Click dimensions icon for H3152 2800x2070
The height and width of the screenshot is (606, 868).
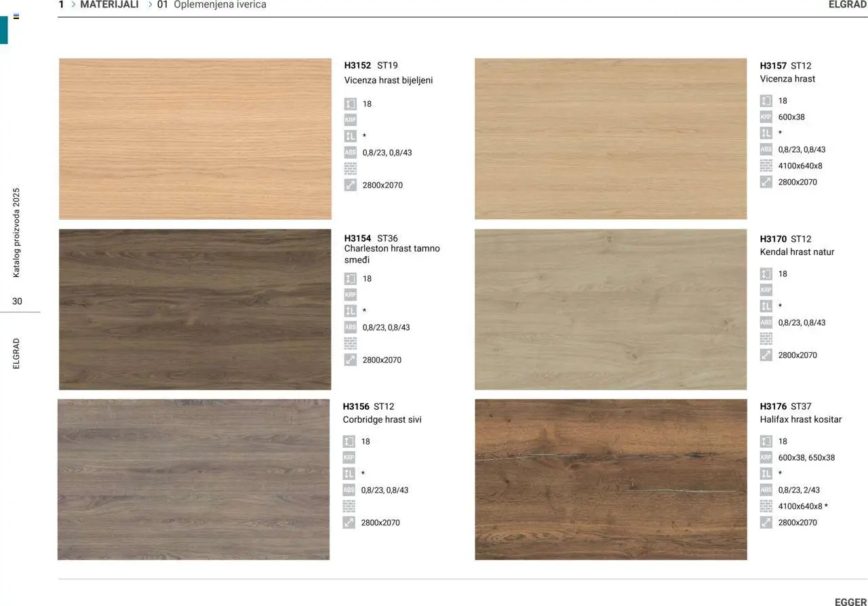(x=350, y=185)
